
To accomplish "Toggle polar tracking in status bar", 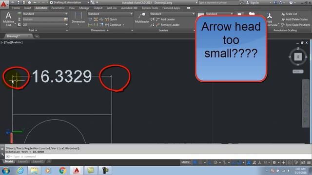I will tap(215, 162).
